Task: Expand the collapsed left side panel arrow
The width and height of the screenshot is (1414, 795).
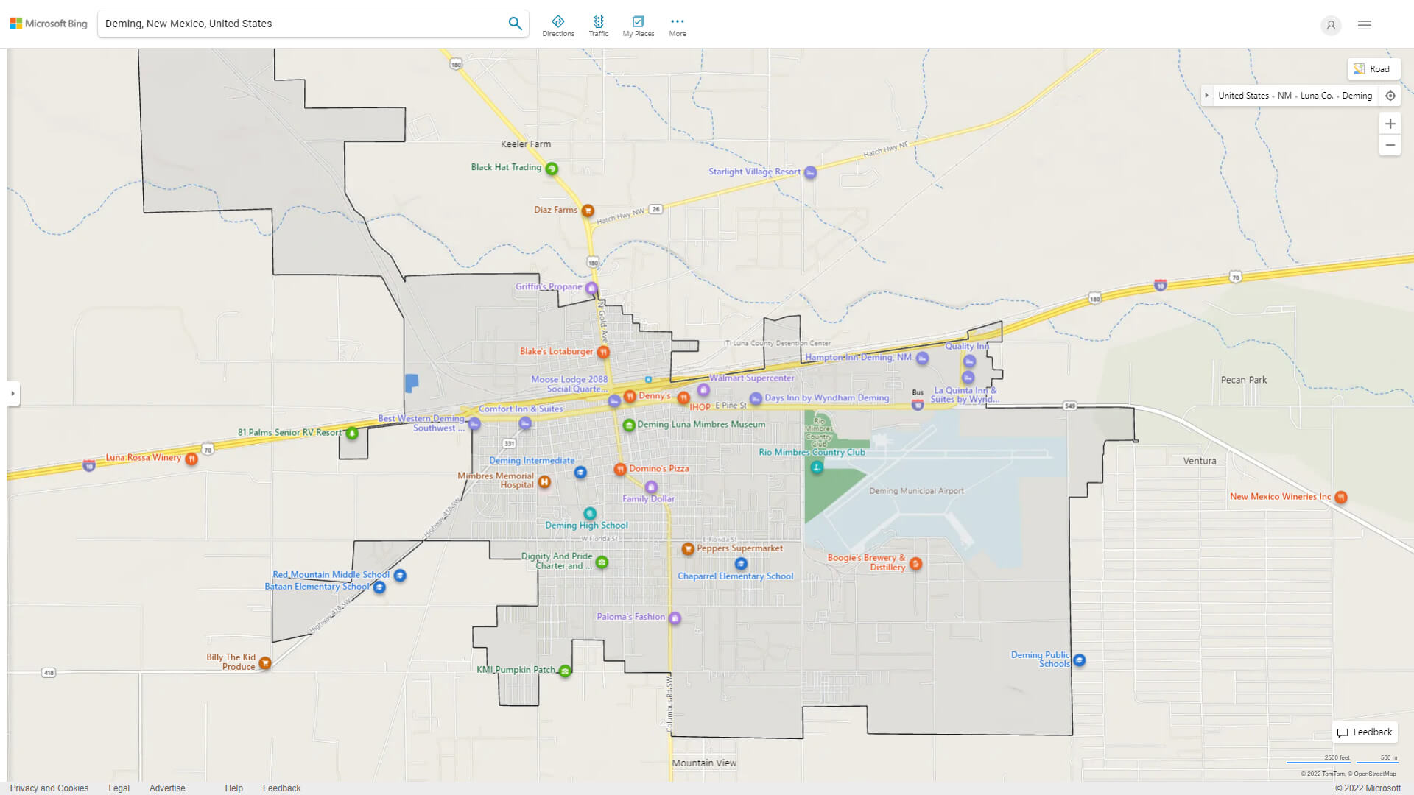Action: [13, 395]
